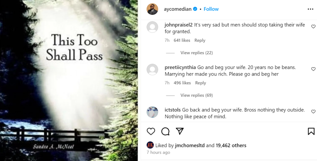The width and height of the screenshot is (317, 161).
Task: Like ictstols's comment
Action: (x=313, y=112)
